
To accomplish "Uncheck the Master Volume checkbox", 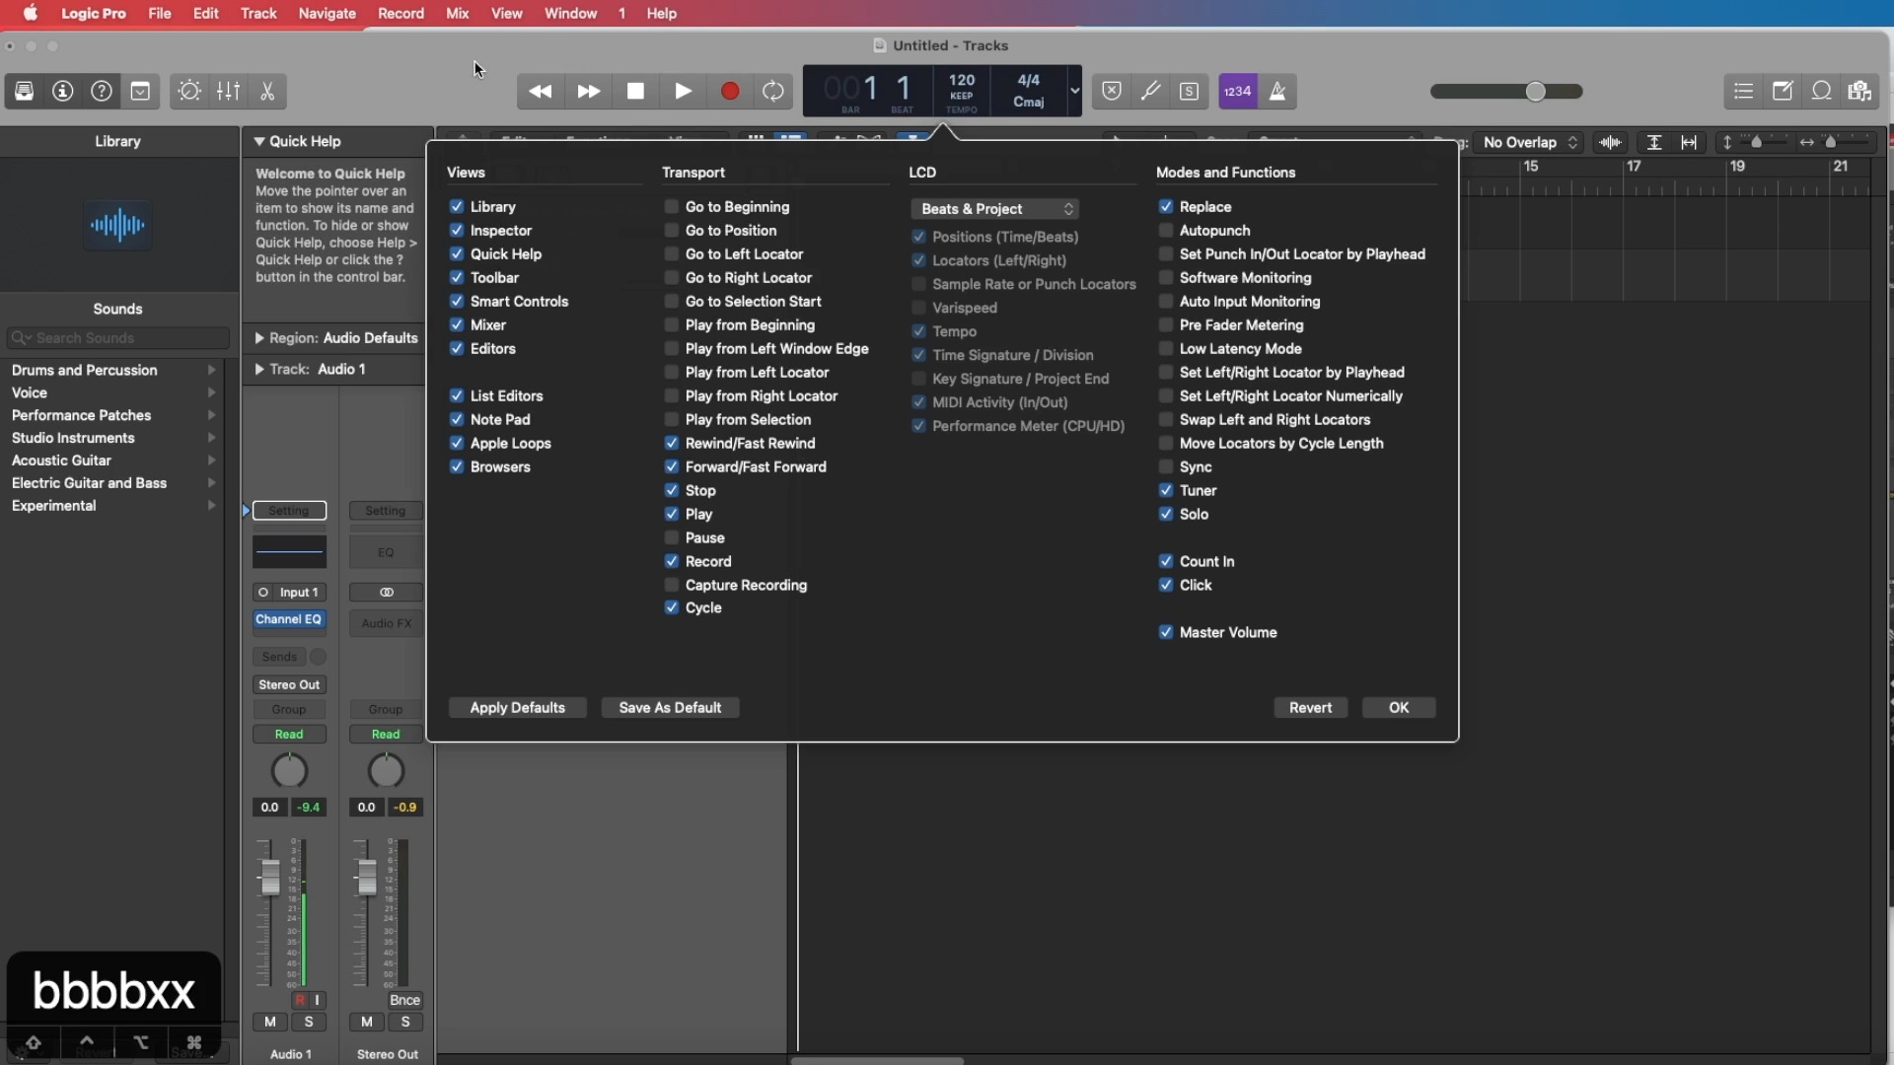I will pos(1166,633).
